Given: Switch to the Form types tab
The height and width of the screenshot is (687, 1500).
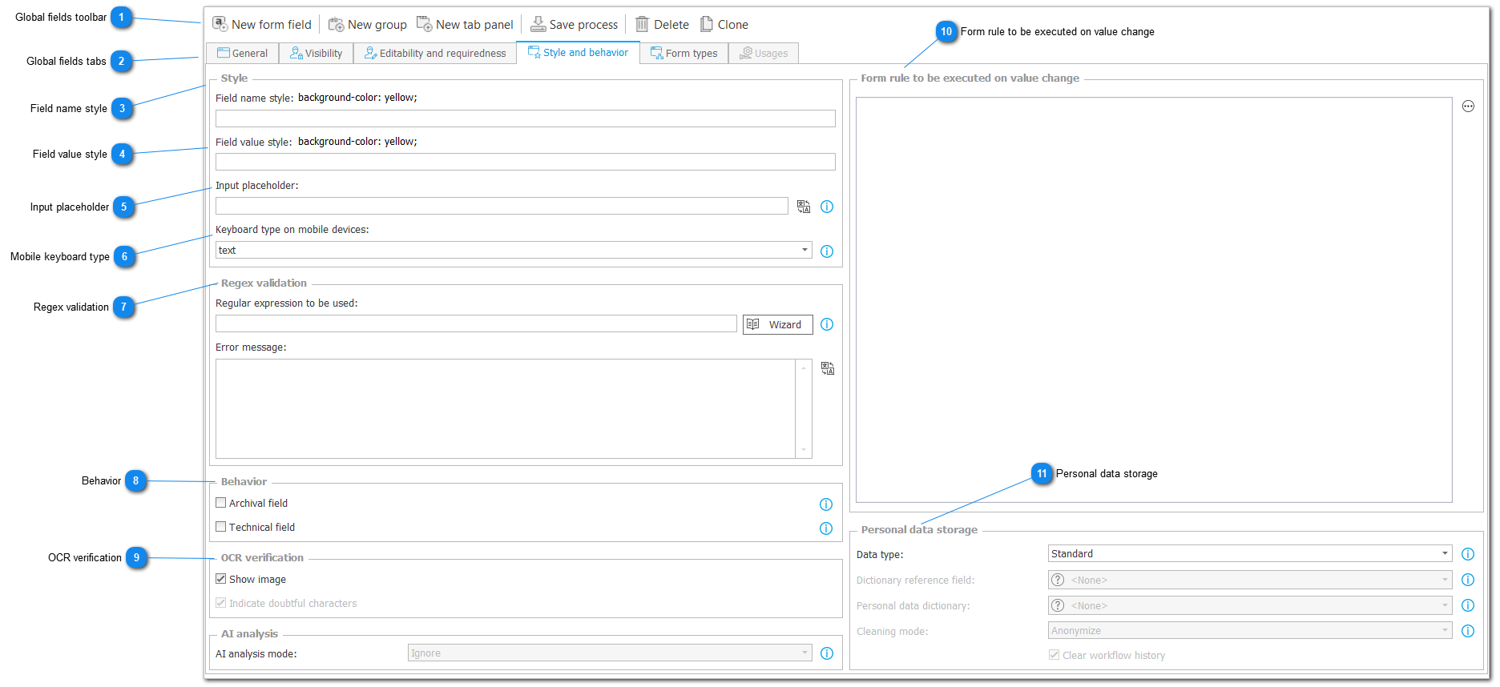Looking at the screenshot, I should (x=684, y=53).
